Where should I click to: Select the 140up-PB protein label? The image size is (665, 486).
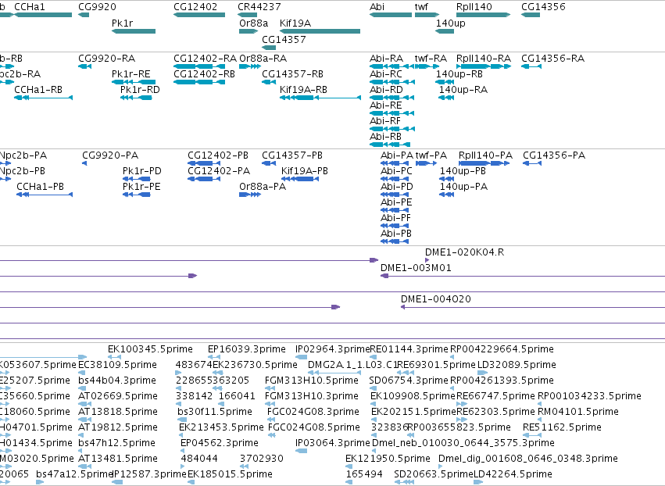tap(463, 171)
